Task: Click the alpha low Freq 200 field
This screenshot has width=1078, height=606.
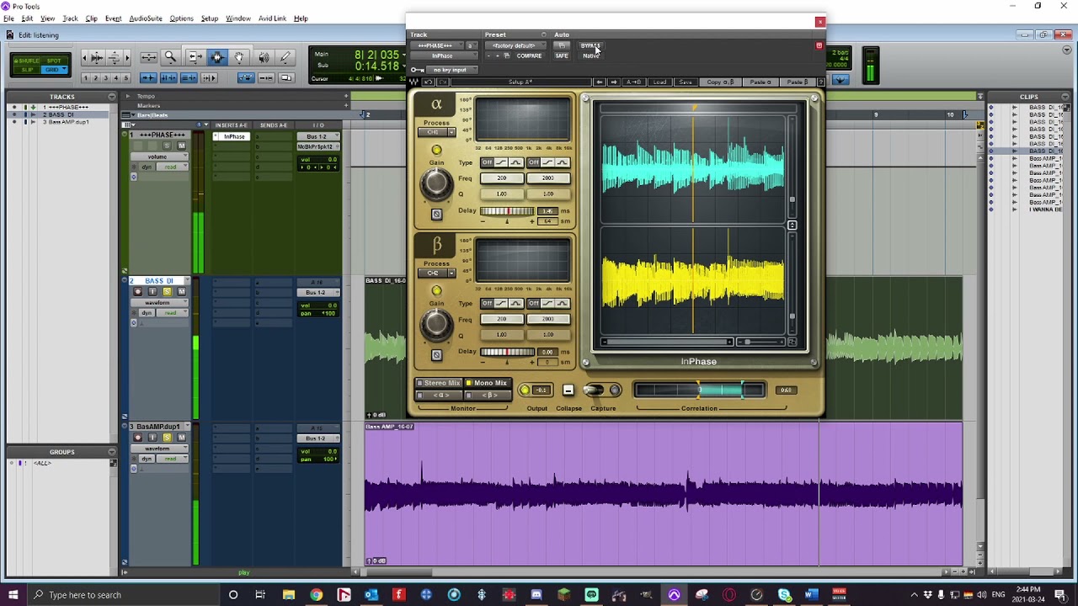Action: click(501, 178)
